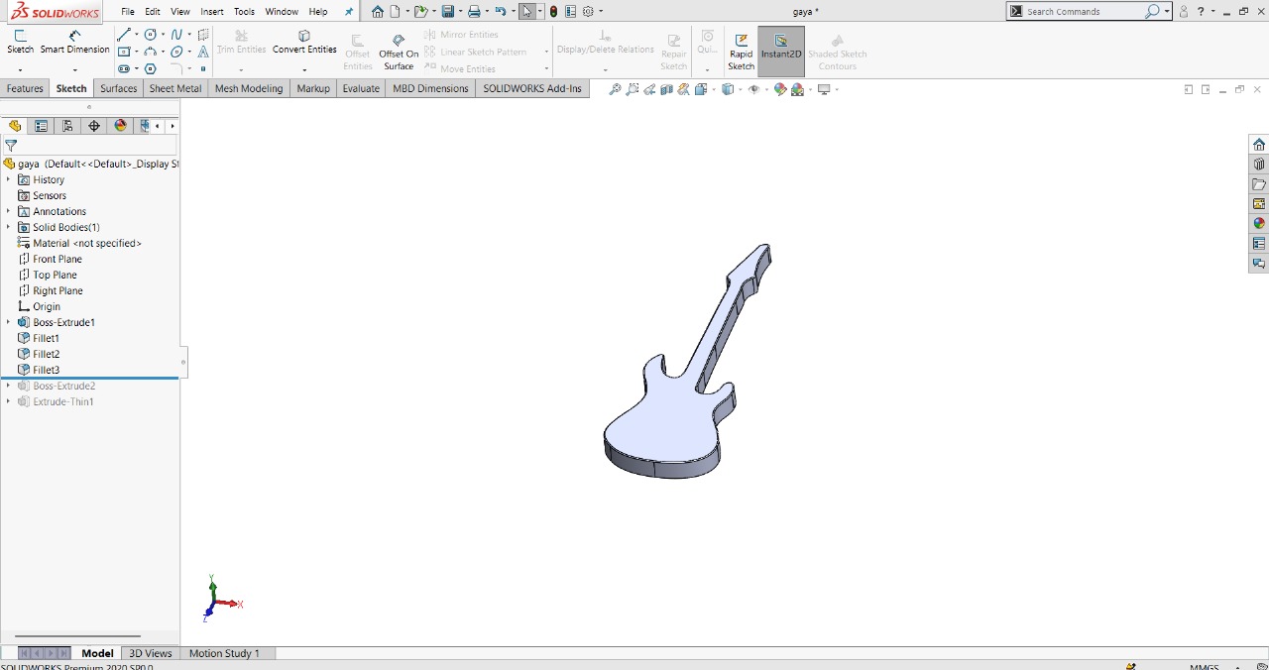Viewport: 1269px width, 670px height.
Task: Expand the Annotations tree node
Action: tap(8, 211)
